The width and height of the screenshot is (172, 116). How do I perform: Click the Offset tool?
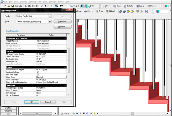pos(111,11)
